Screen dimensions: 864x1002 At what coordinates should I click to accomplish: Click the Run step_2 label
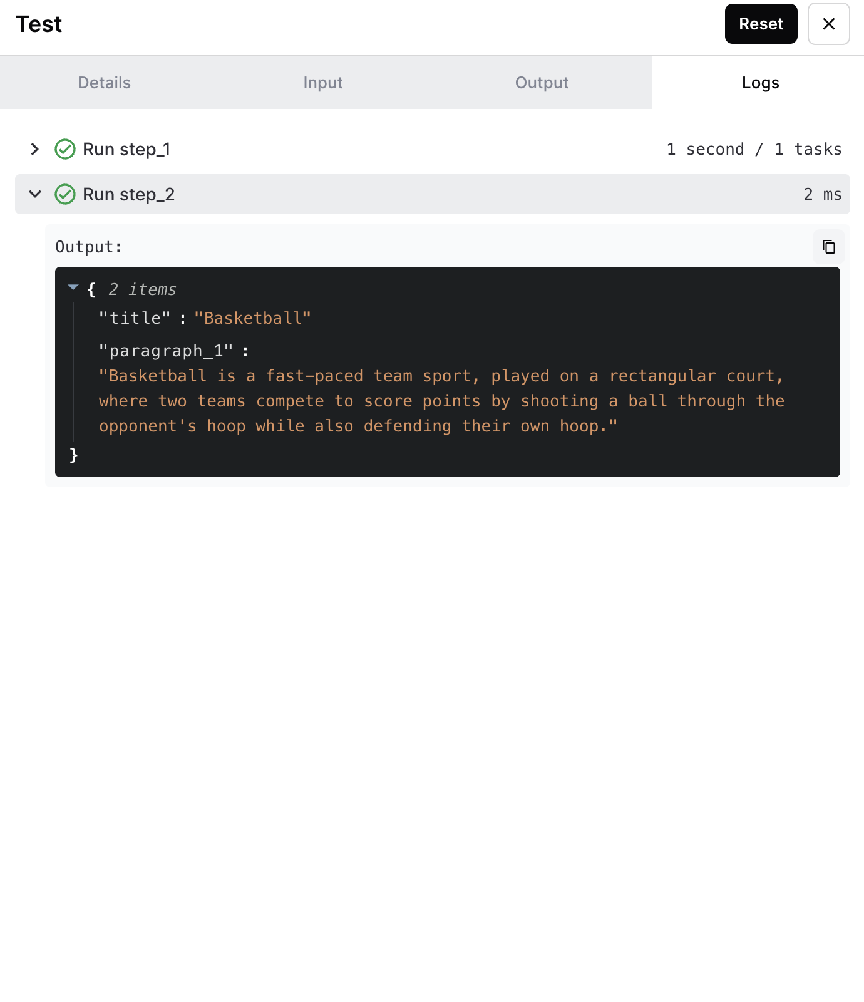tap(128, 194)
